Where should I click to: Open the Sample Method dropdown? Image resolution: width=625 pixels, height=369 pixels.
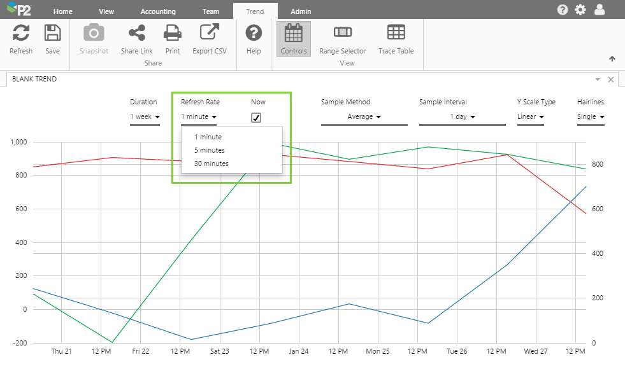click(x=364, y=117)
